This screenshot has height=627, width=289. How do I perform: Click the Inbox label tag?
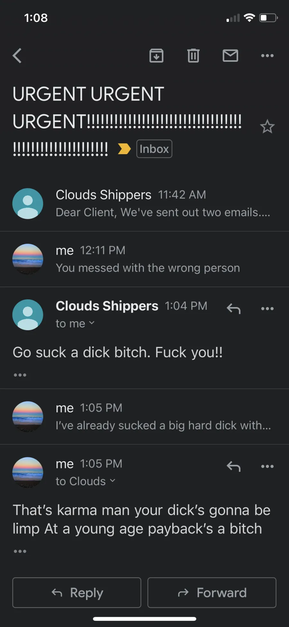pos(154,149)
